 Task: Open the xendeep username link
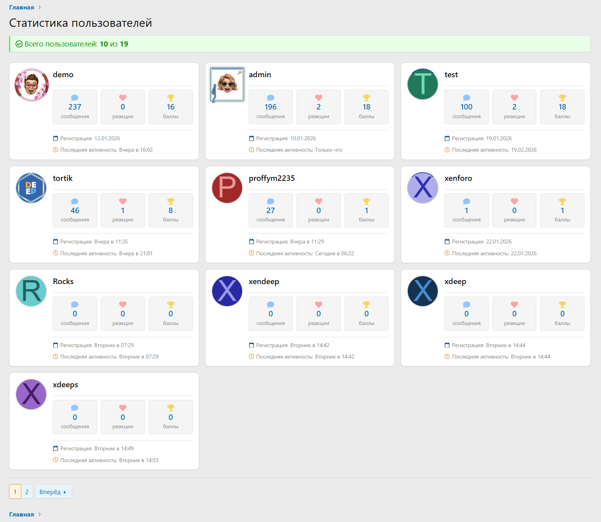tap(264, 281)
